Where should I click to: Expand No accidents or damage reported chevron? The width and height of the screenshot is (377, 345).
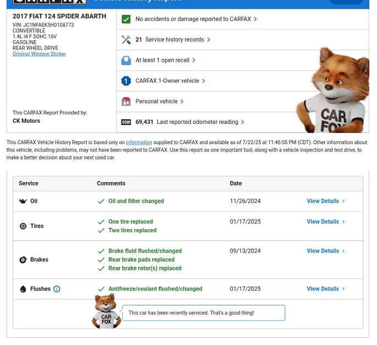(255, 19)
